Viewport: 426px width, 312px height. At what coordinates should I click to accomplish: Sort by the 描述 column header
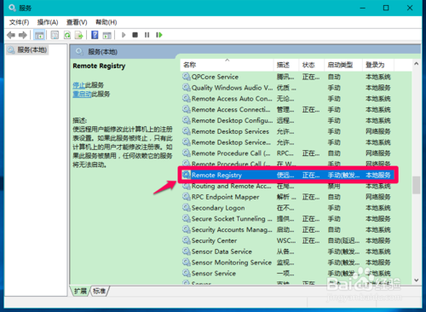tap(286, 65)
